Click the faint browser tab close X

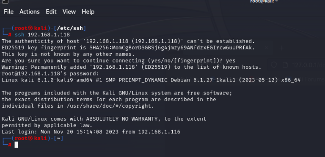click(267, 48)
